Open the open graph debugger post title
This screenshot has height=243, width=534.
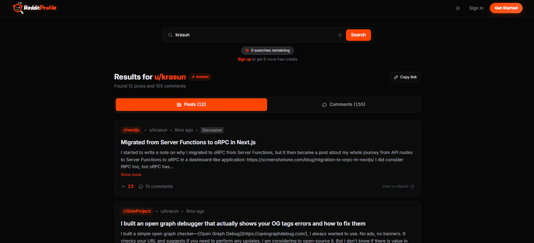coord(243,224)
